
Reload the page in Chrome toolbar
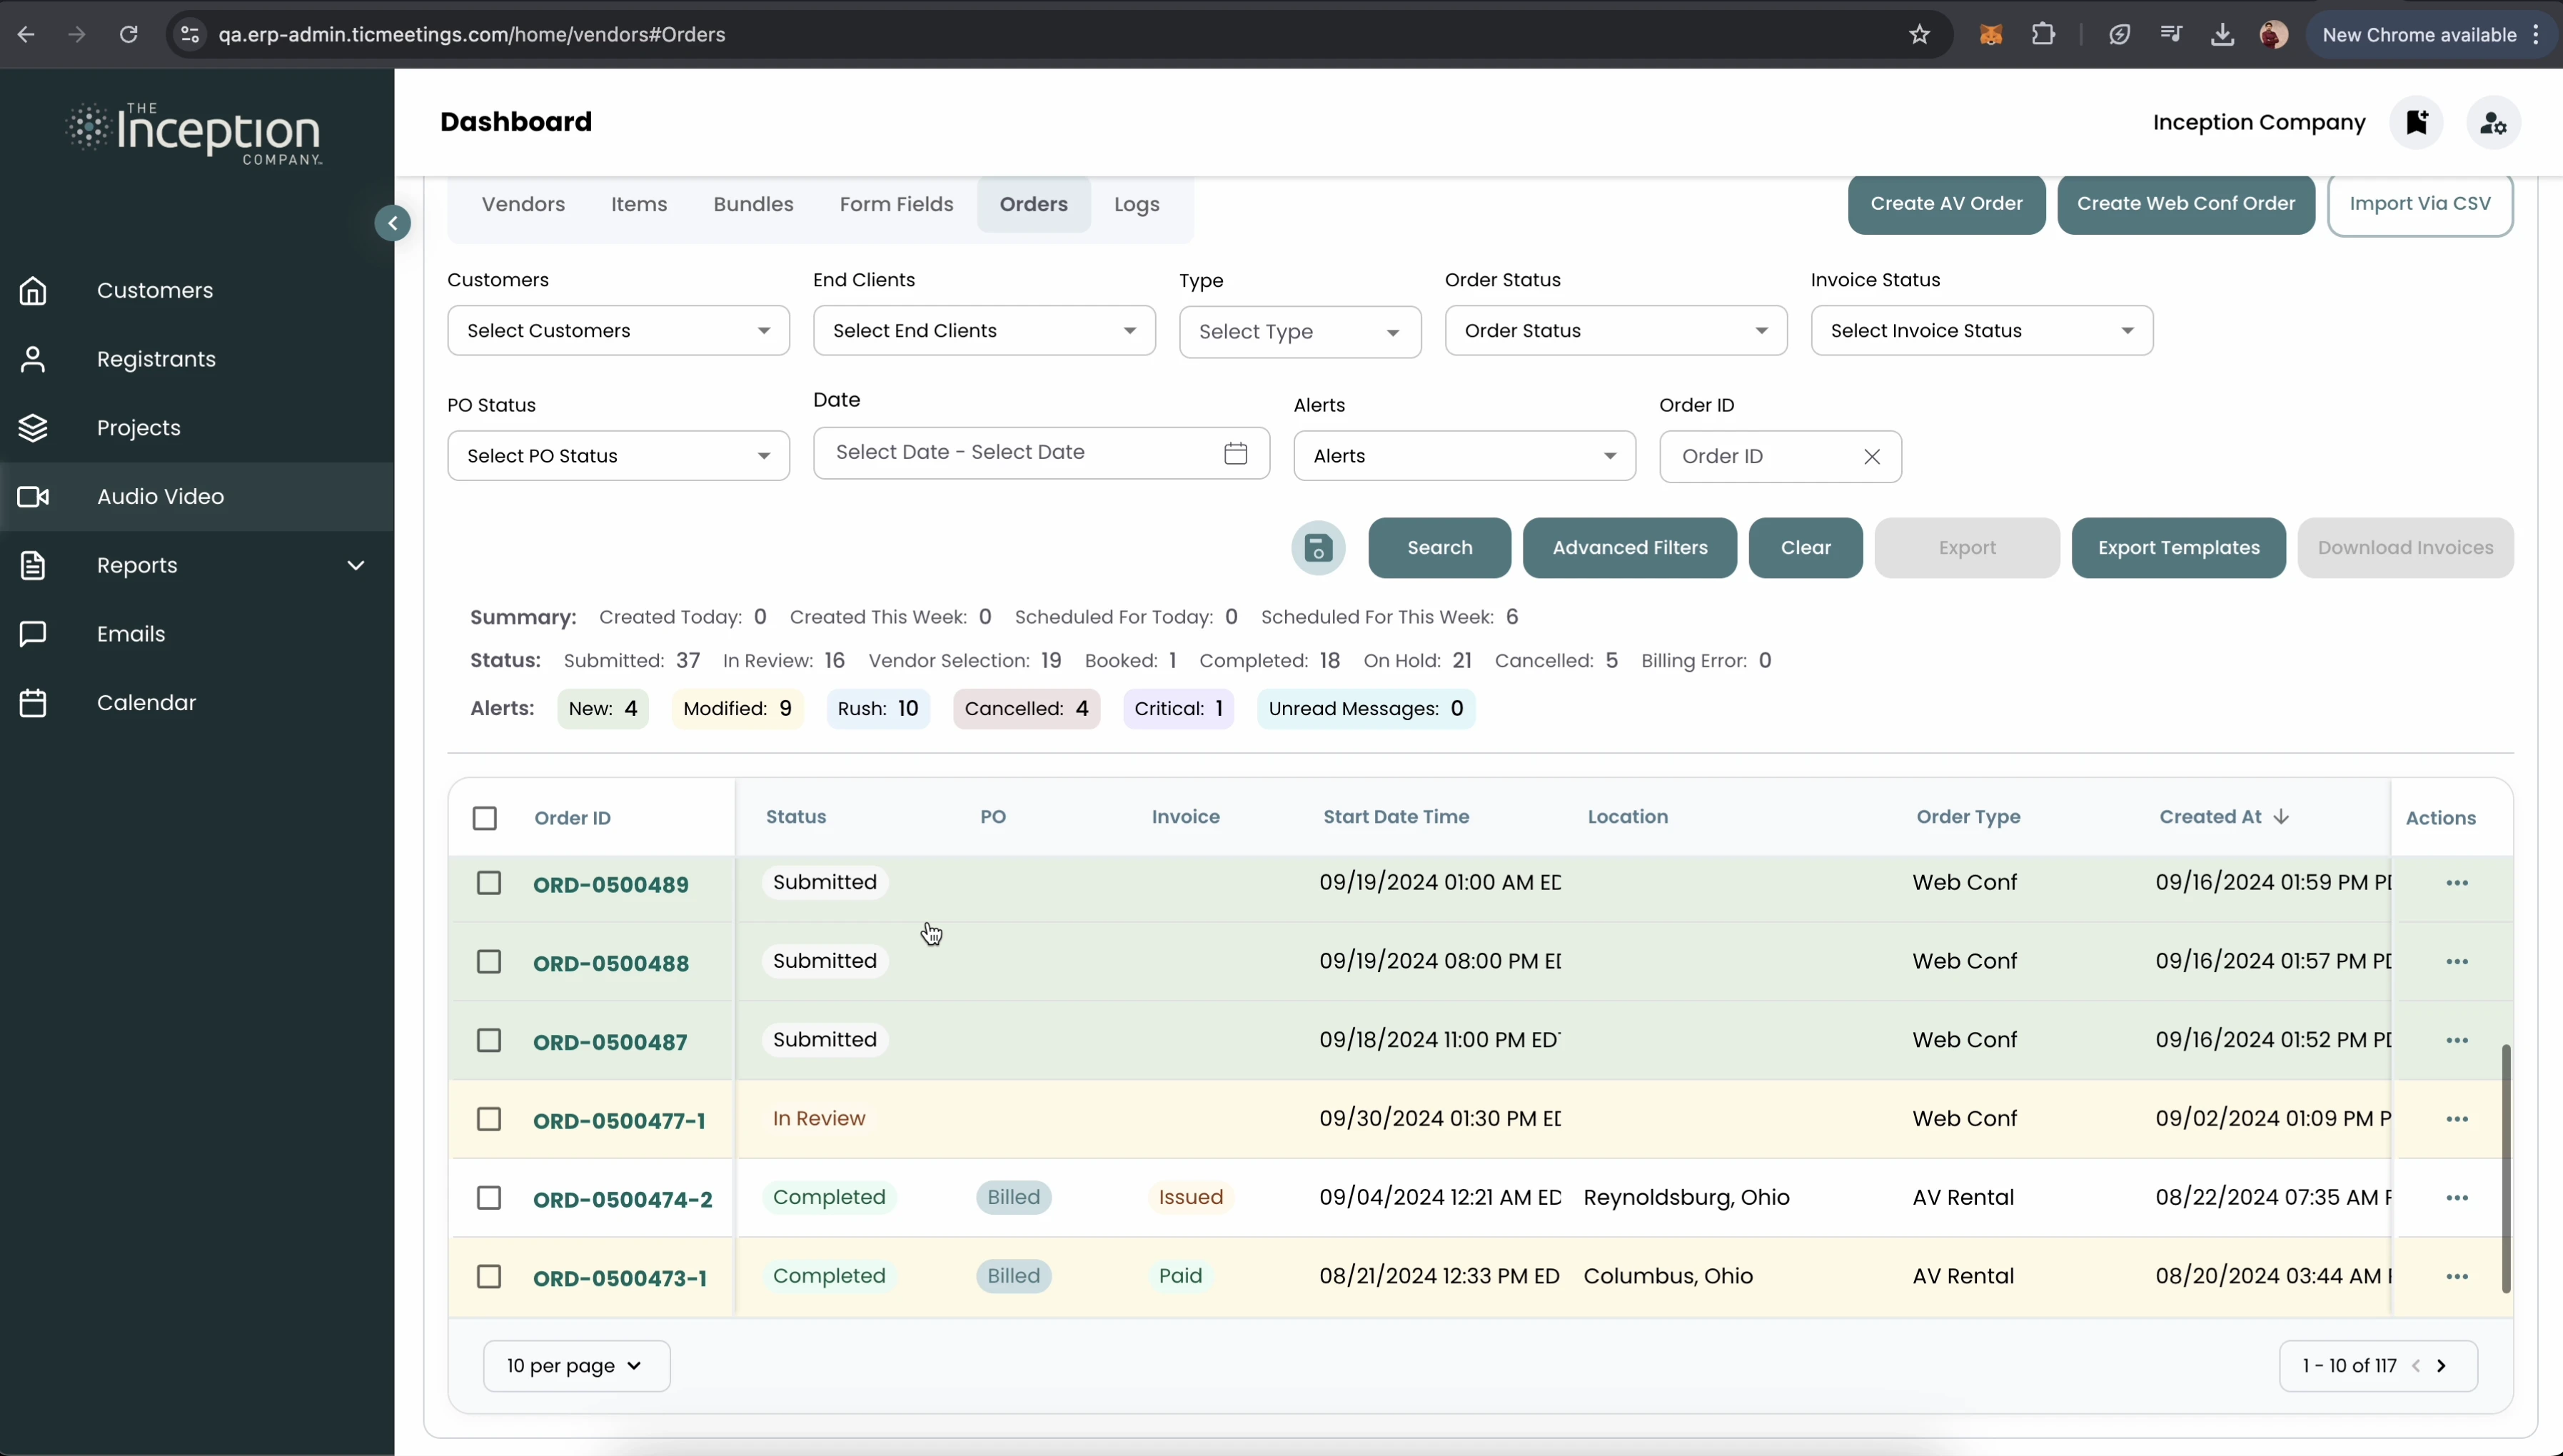click(x=128, y=34)
